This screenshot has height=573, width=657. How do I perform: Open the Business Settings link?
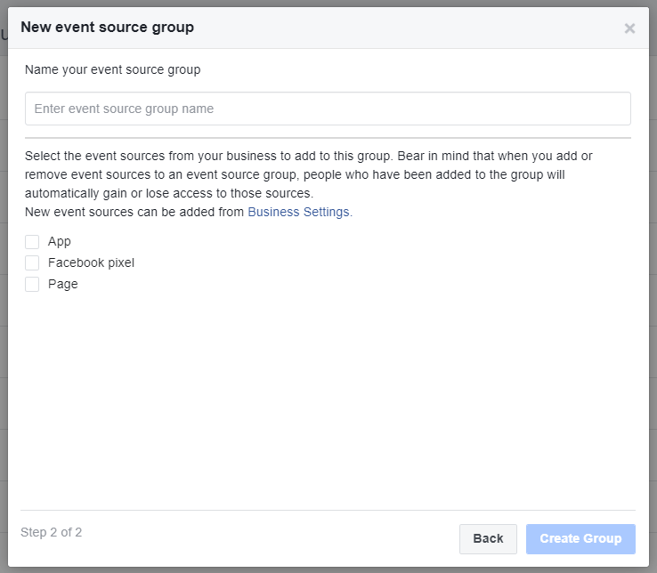300,212
